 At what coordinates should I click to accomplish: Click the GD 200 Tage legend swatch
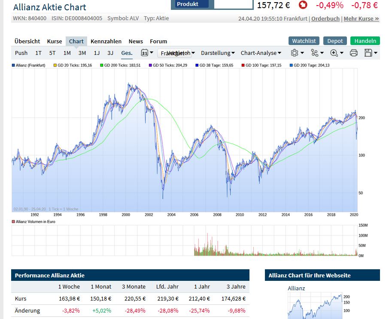click(x=291, y=65)
